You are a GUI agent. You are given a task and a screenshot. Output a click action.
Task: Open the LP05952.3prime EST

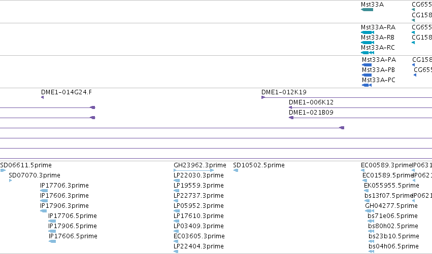coord(177,211)
